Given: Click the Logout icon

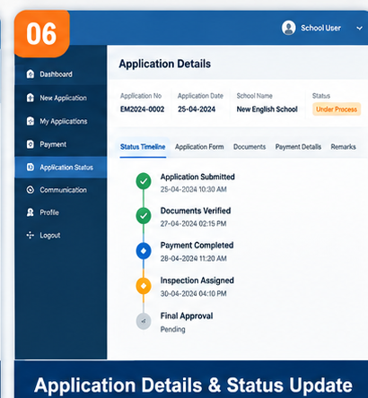Looking at the screenshot, I should [31, 235].
